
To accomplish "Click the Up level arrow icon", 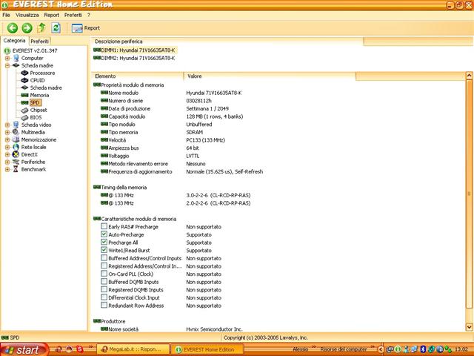I will 41,28.
